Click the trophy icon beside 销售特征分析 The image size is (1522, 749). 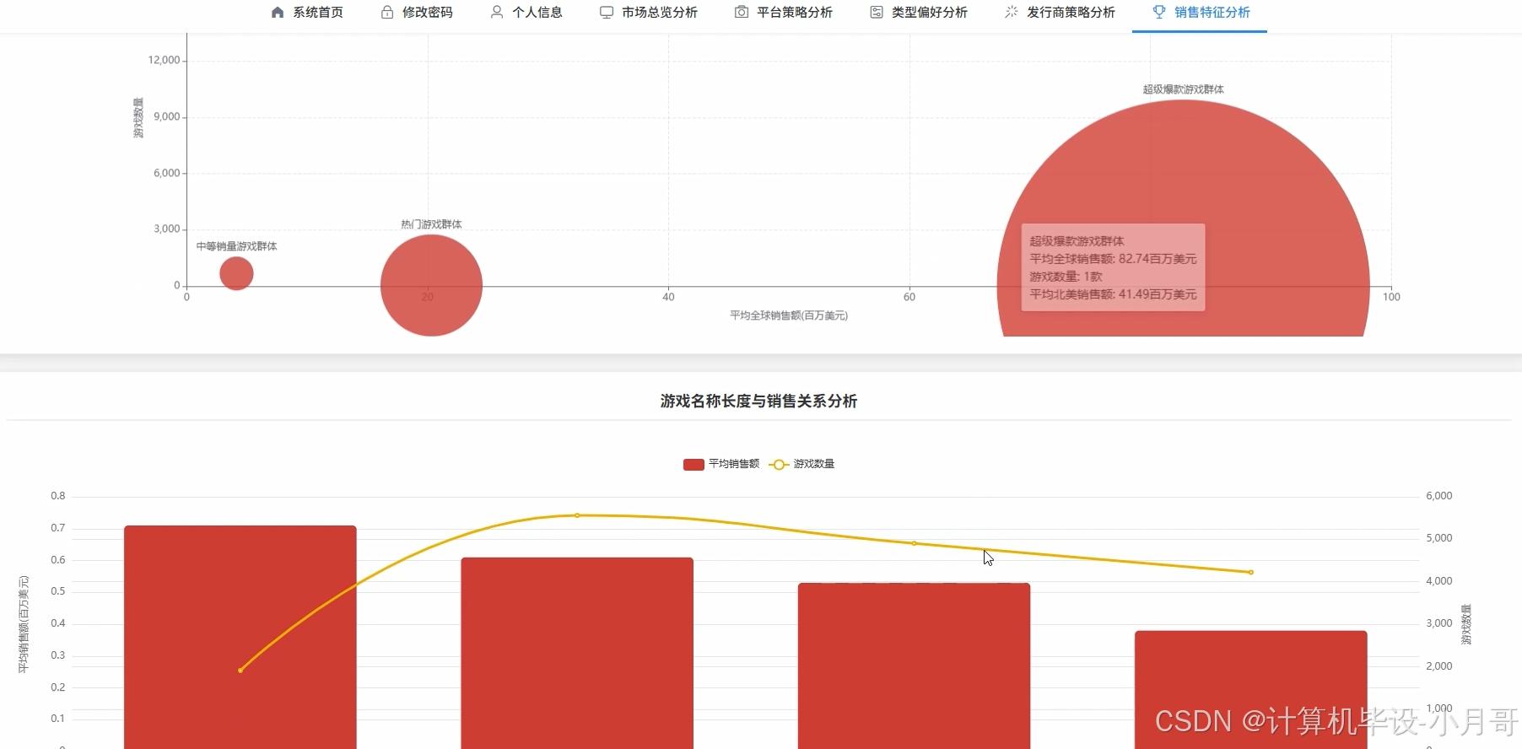(1159, 12)
